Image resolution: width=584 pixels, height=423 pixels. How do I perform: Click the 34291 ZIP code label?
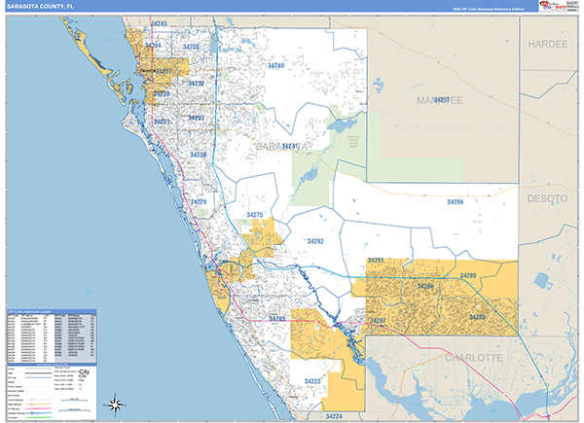tap(377, 260)
